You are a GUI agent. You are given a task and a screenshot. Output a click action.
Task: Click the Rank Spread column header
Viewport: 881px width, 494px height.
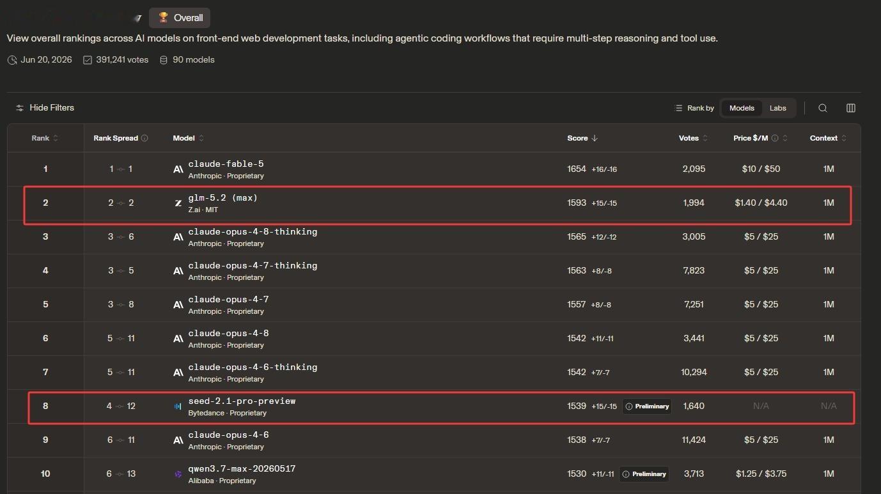click(121, 138)
